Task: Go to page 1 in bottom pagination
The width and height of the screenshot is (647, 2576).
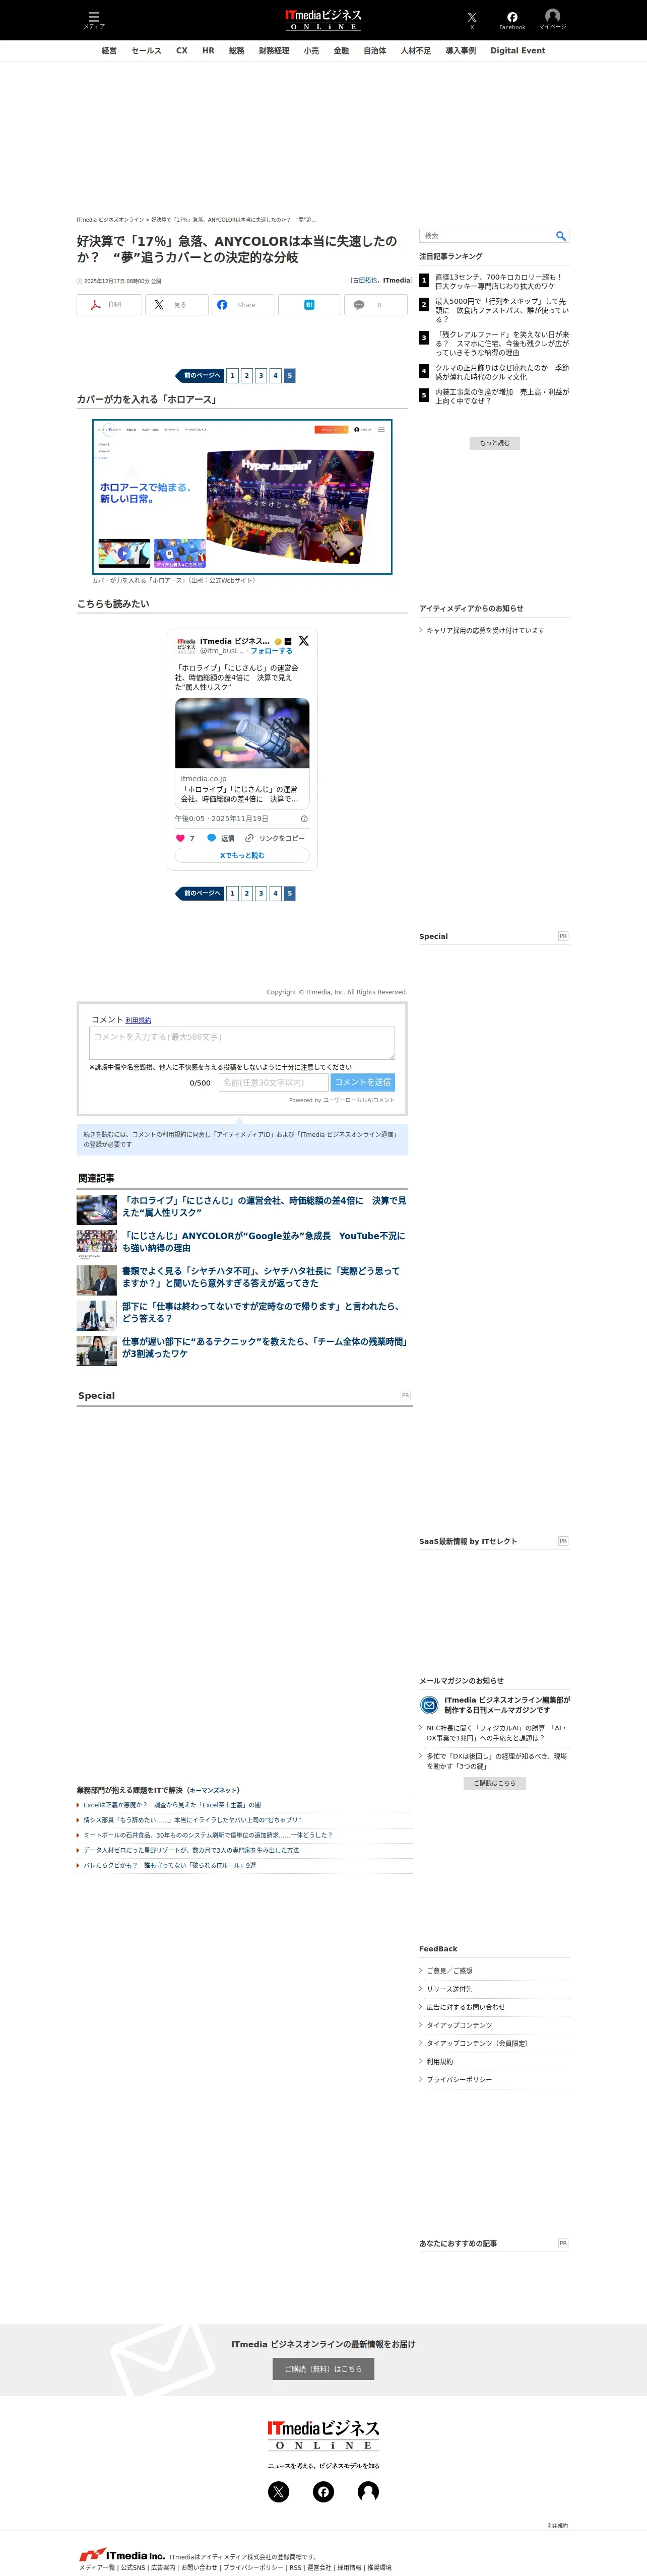Action: tap(232, 894)
